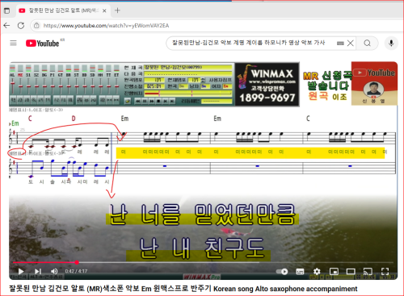
Task: Open a new browser tab
Action: tap(117, 10)
